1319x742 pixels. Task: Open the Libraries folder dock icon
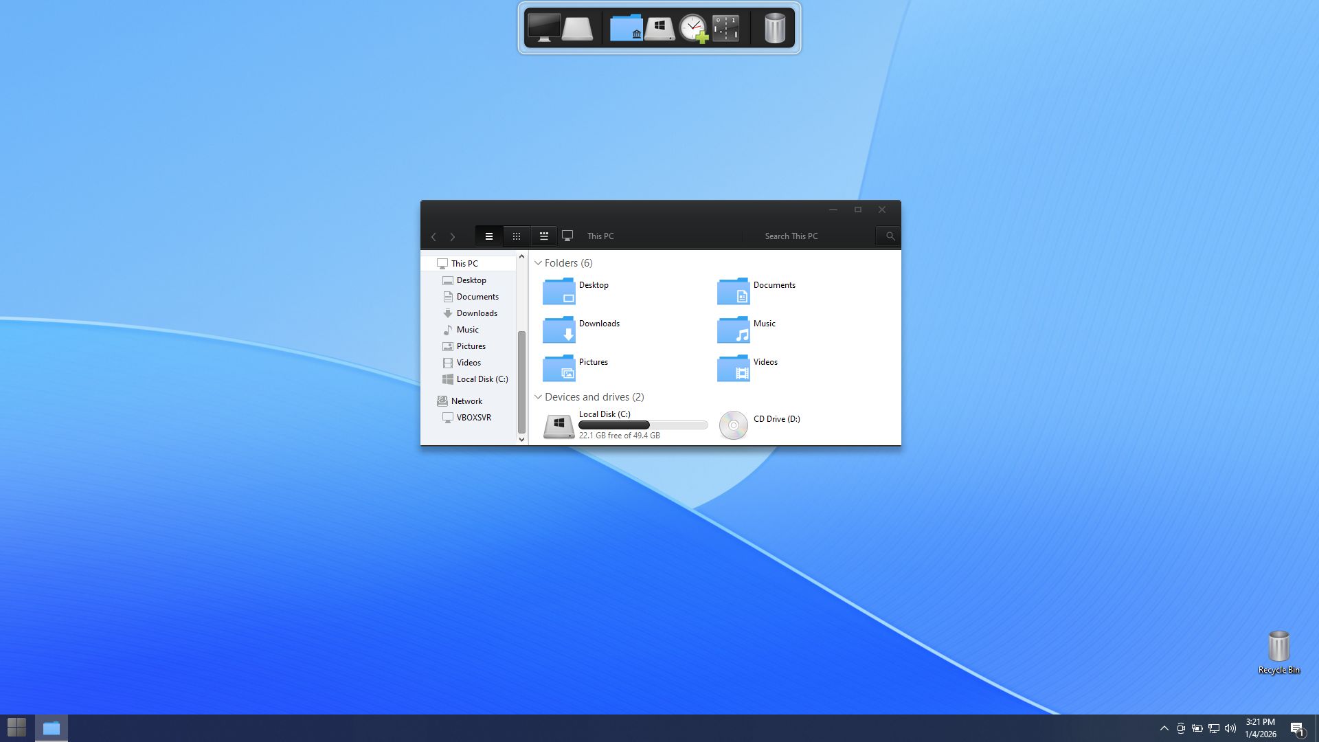click(626, 28)
